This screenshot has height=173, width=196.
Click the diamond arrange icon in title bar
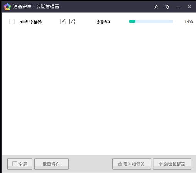(x=167, y=7)
